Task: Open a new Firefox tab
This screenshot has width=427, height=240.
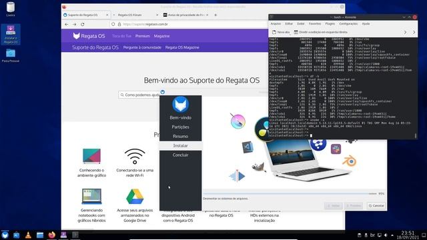Action: coord(216,15)
